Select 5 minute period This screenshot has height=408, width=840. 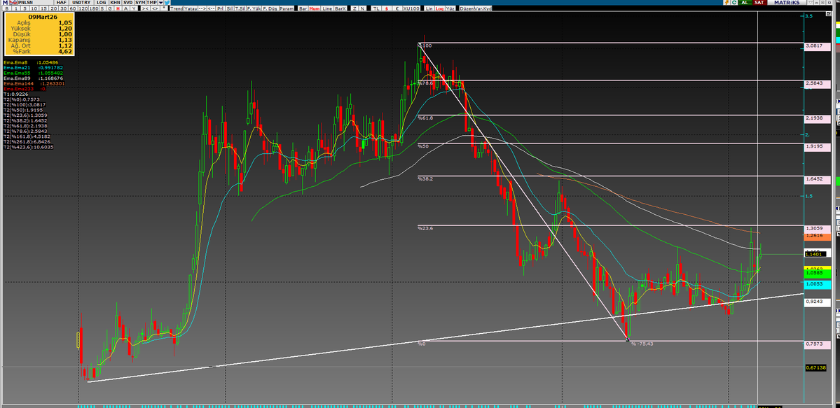tap(25, 8)
